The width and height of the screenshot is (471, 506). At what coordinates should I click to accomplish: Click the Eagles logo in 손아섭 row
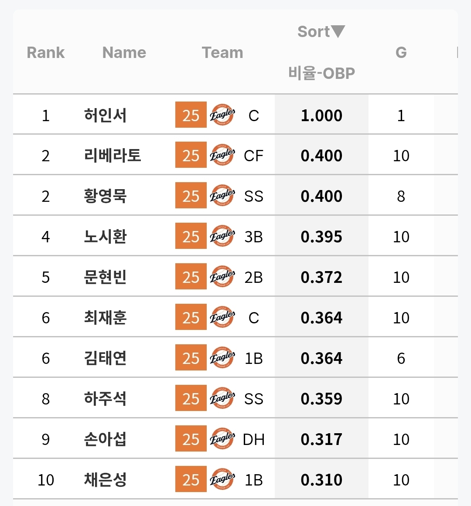pyautogui.click(x=222, y=439)
